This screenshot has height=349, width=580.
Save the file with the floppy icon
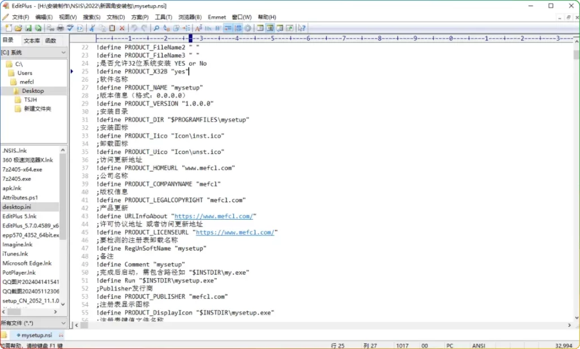[x=28, y=28]
